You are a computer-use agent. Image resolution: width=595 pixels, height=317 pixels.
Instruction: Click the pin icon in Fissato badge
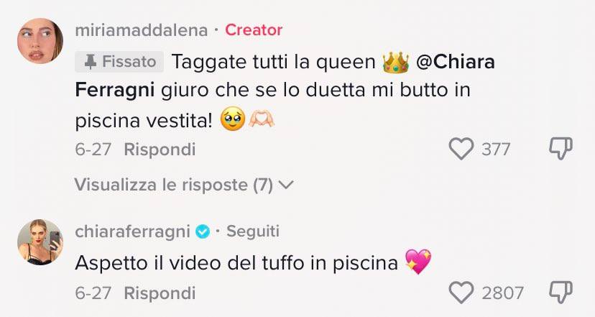(x=91, y=62)
